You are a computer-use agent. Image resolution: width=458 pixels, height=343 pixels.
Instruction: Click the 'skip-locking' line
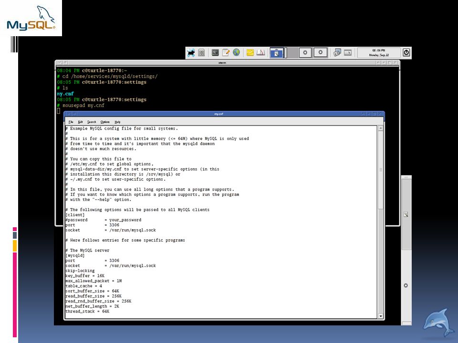click(x=80, y=271)
